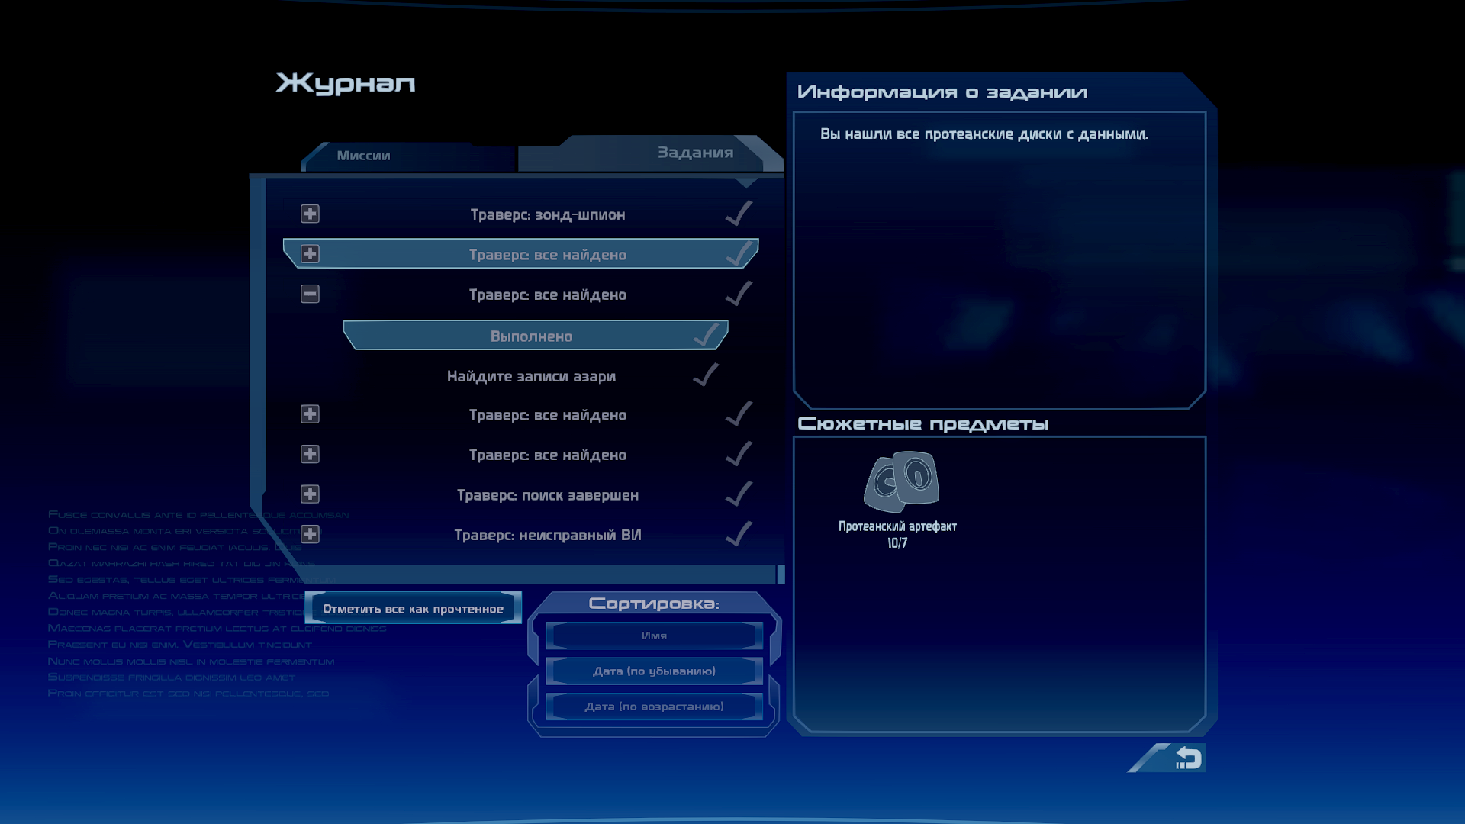
Task: Click checkmark next to Траверс: зонд-шпион
Action: 739,214
